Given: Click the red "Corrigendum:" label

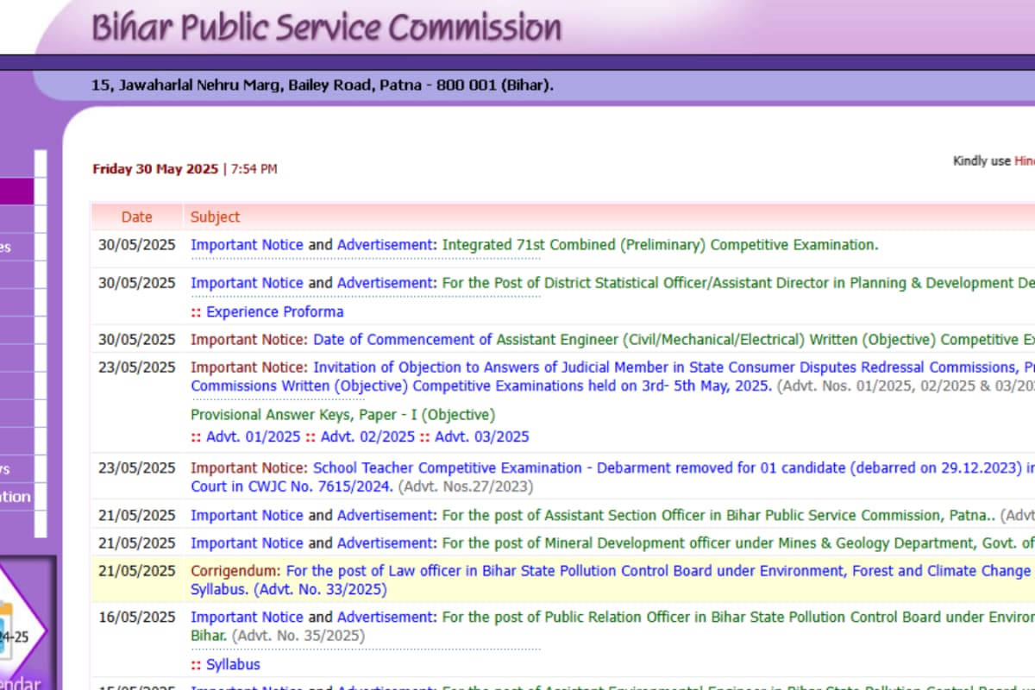Looking at the screenshot, I should point(236,571).
